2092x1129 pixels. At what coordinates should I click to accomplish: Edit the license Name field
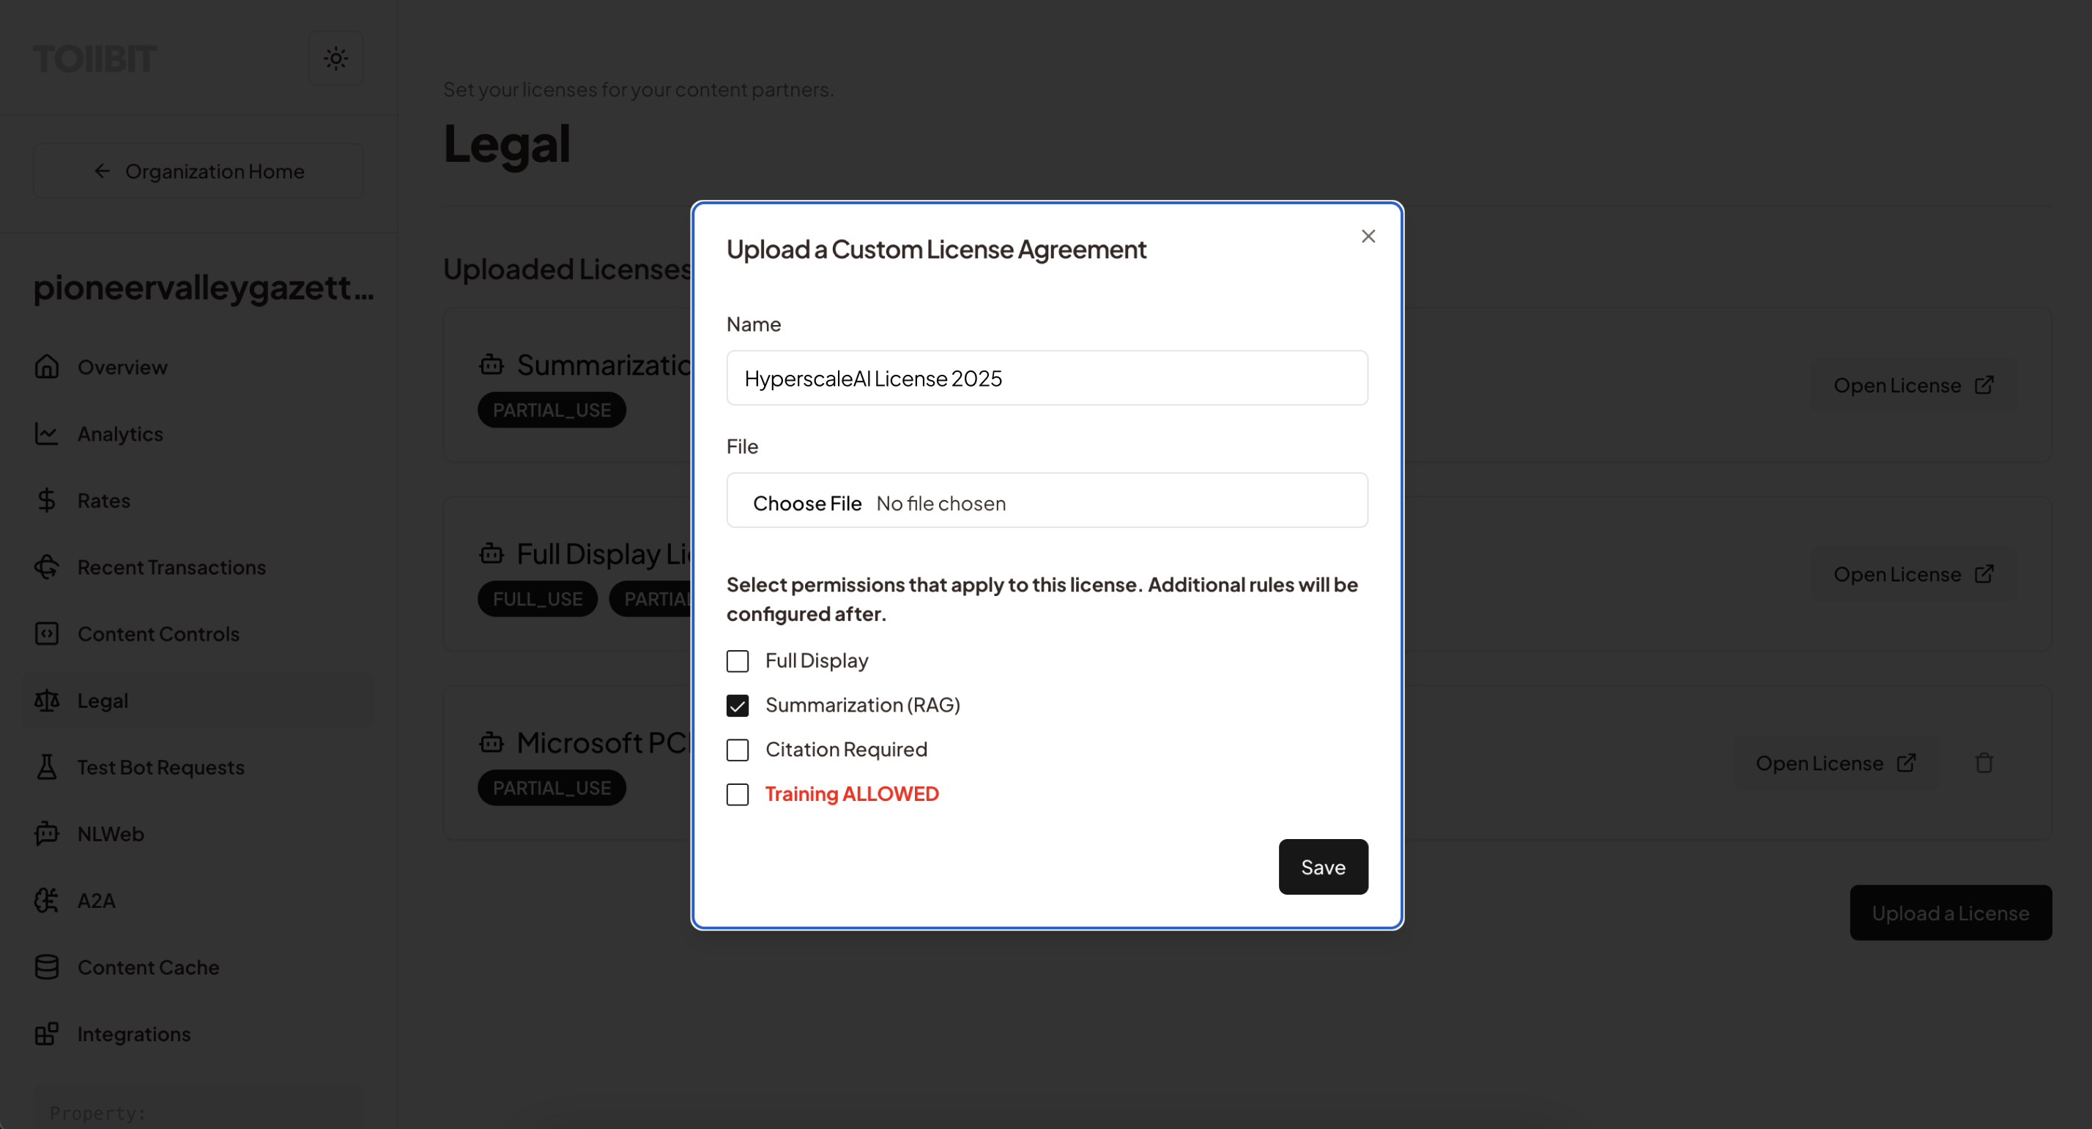[x=1046, y=377]
